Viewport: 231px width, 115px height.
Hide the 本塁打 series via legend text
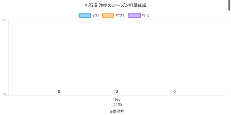(120, 16)
